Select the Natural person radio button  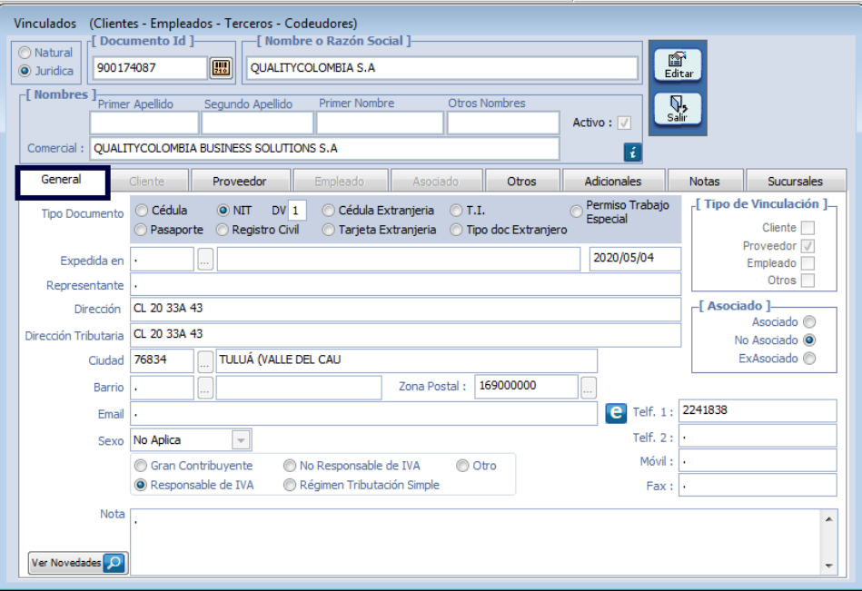tap(25, 53)
